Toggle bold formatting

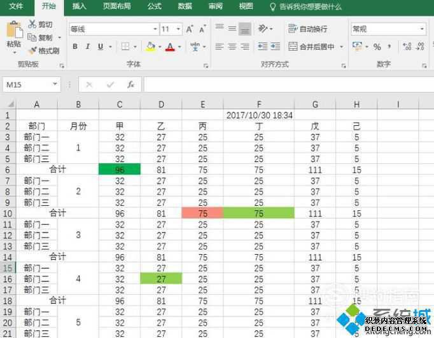pyautogui.click(x=75, y=46)
